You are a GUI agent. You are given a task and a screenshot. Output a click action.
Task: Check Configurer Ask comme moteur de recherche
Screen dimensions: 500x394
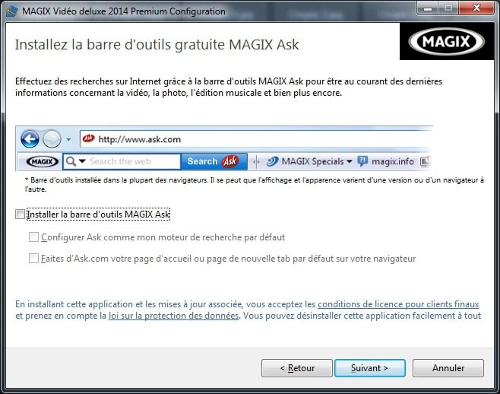[x=33, y=237]
